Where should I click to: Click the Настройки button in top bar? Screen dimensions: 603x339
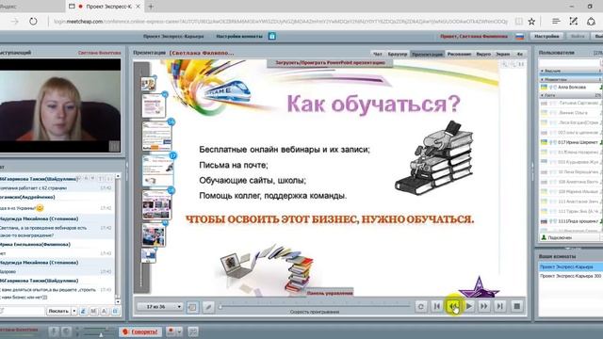click(x=546, y=36)
